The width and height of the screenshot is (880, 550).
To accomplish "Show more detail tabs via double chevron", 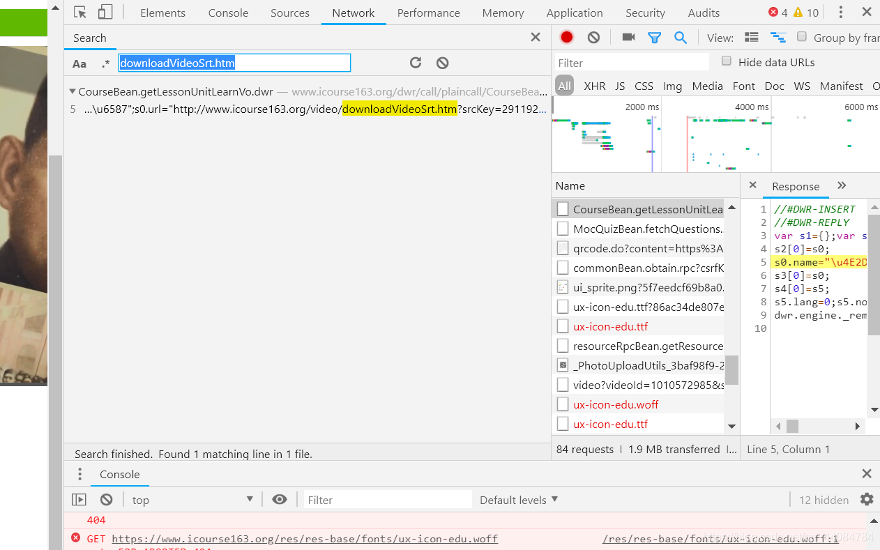I will (x=842, y=185).
